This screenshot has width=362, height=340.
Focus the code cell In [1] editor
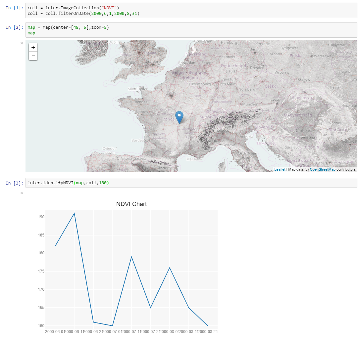pos(191,11)
